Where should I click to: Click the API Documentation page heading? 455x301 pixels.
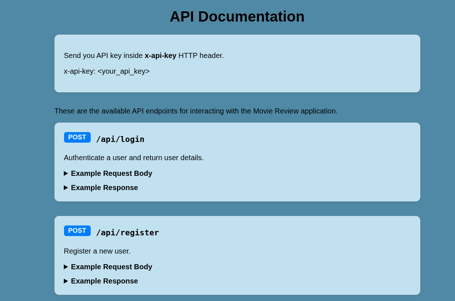[x=237, y=17]
